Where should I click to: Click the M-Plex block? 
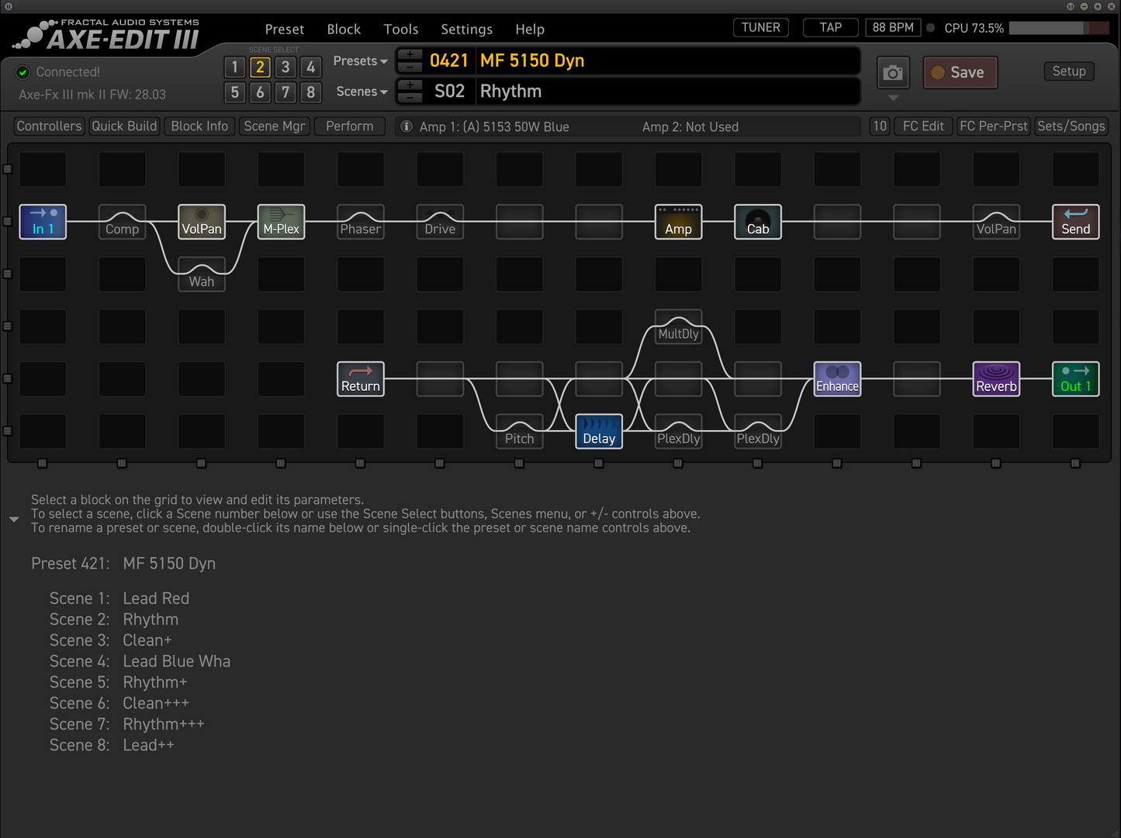point(281,222)
